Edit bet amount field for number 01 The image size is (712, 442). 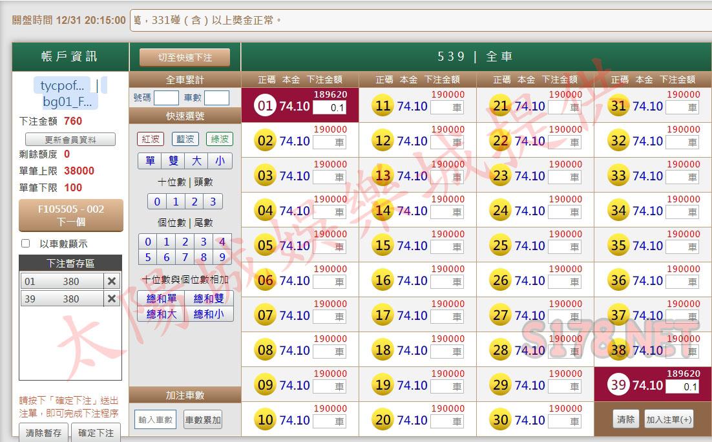tap(330, 108)
